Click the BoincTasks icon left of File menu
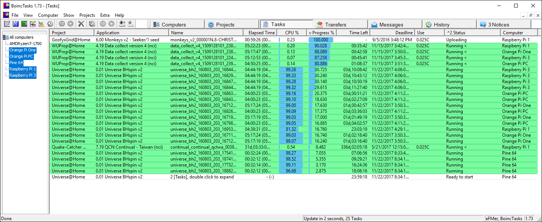542x222 pixels. tap(6, 15)
